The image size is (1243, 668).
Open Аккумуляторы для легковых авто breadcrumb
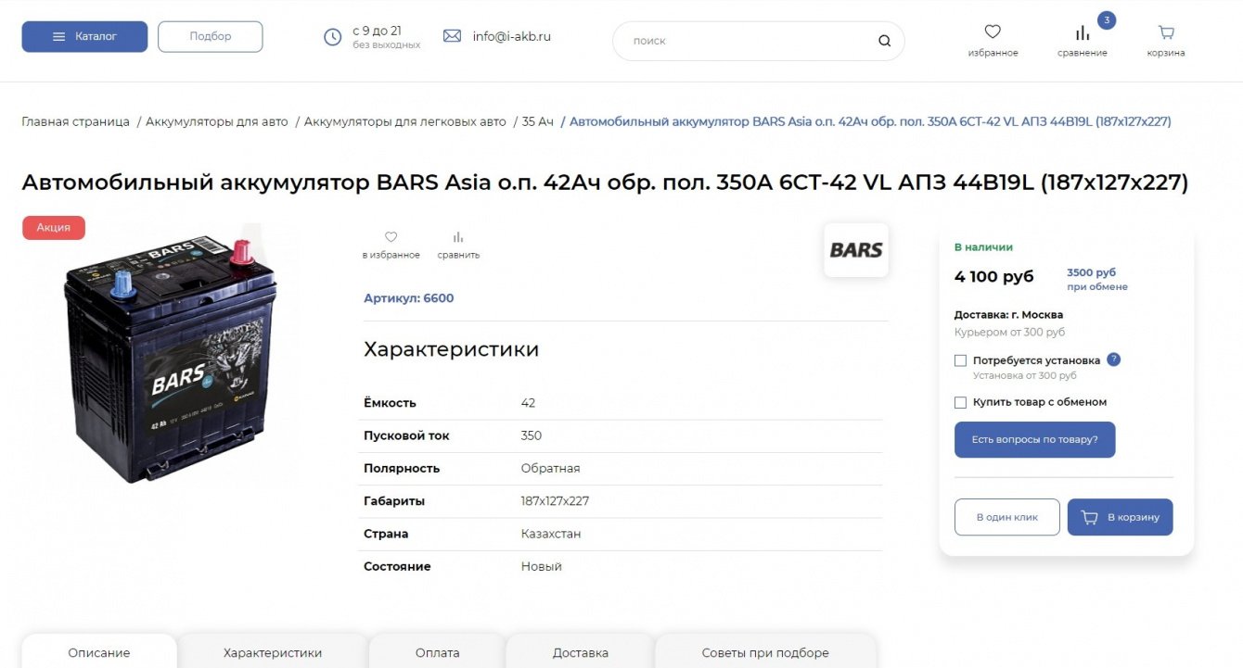point(405,121)
